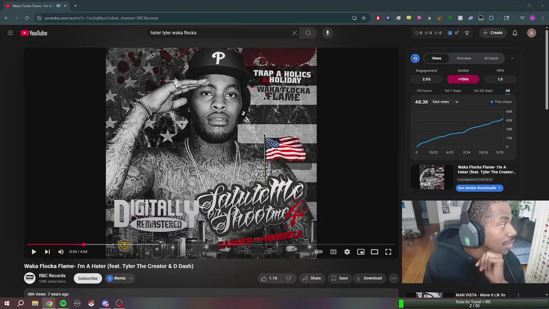Switch to the Overview tab
Image resolution: width=549 pixels, height=309 pixels.
[464, 58]
